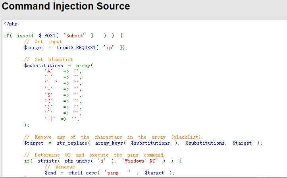The width and height of the screenshot is (287, 178).
Task: Click the '(' blacklist entry
Action: coord(49,101)
